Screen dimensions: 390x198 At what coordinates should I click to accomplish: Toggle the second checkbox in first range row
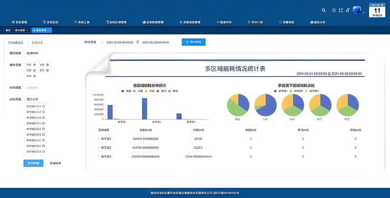tap(47, 65)
